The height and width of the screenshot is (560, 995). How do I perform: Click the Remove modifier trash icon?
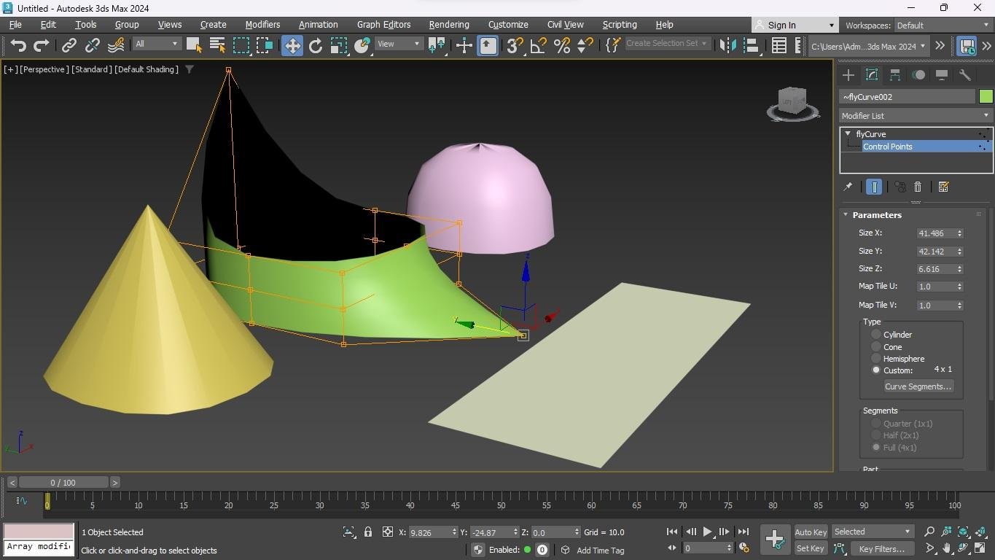tap(918, 187)
